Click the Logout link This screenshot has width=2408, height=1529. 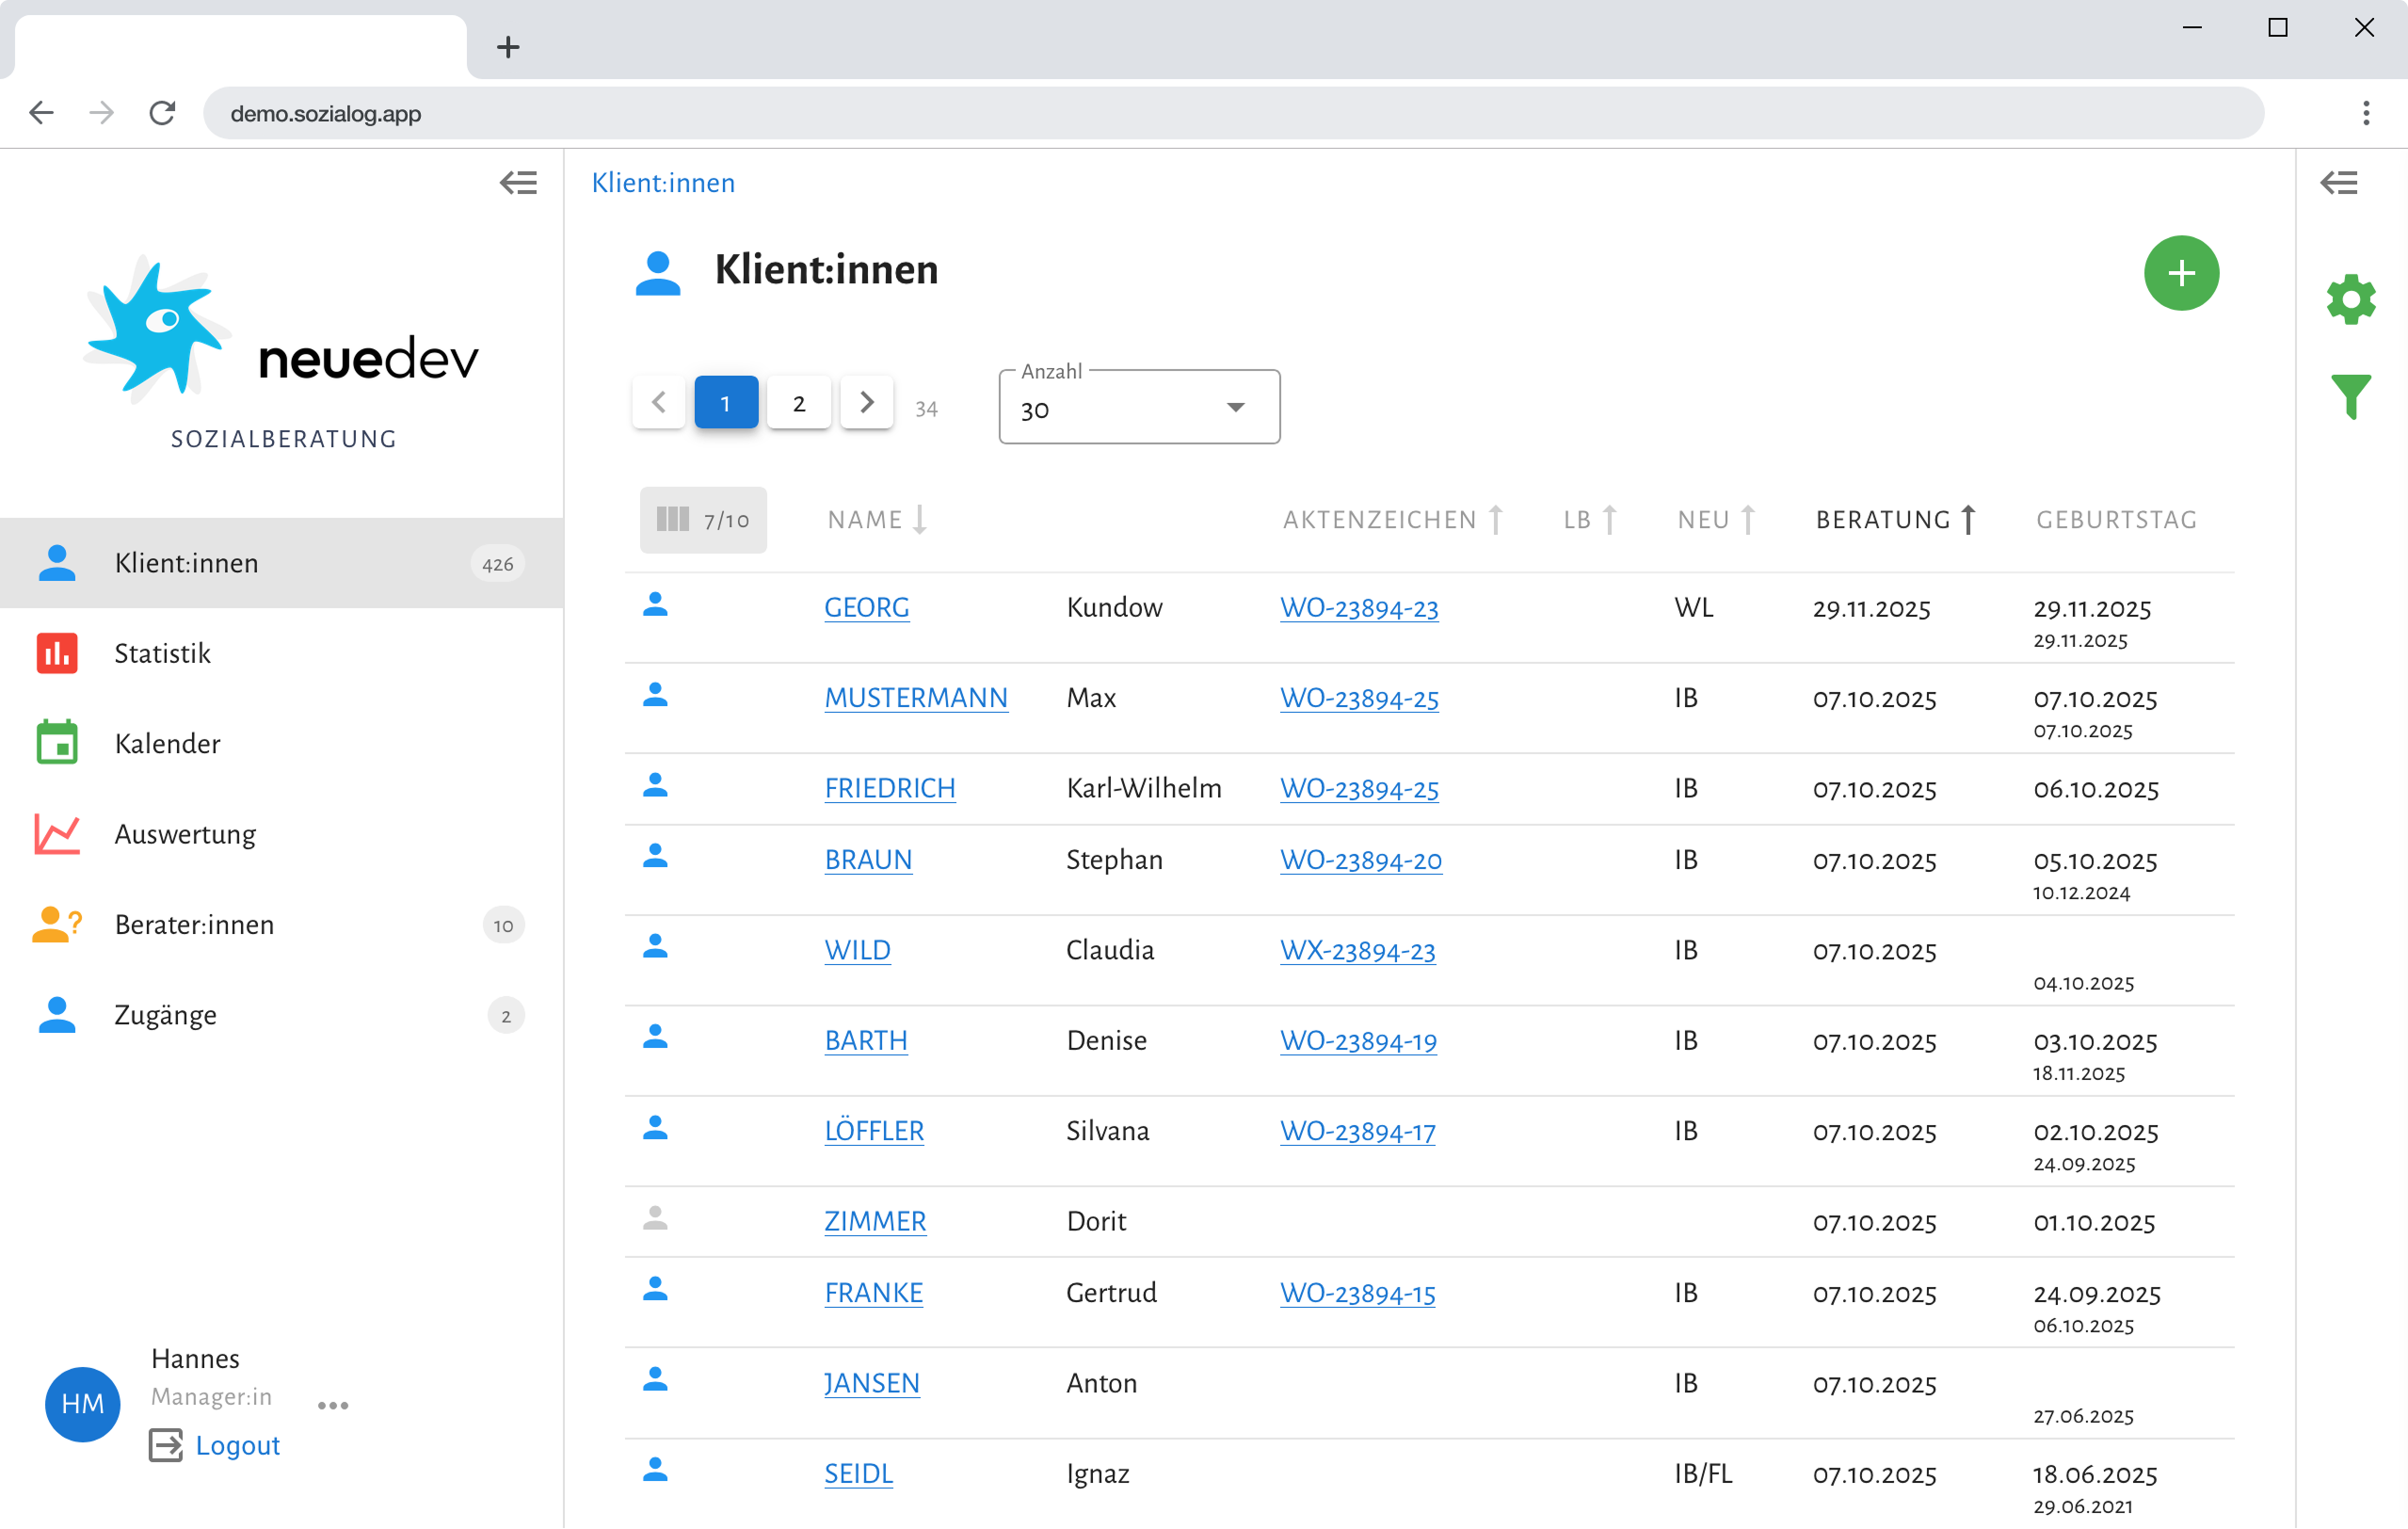238,1445
